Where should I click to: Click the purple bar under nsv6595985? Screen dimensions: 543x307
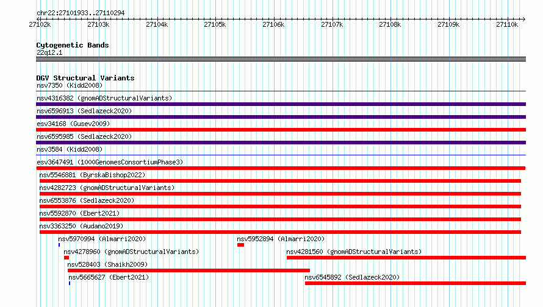[x=281, y=143]
